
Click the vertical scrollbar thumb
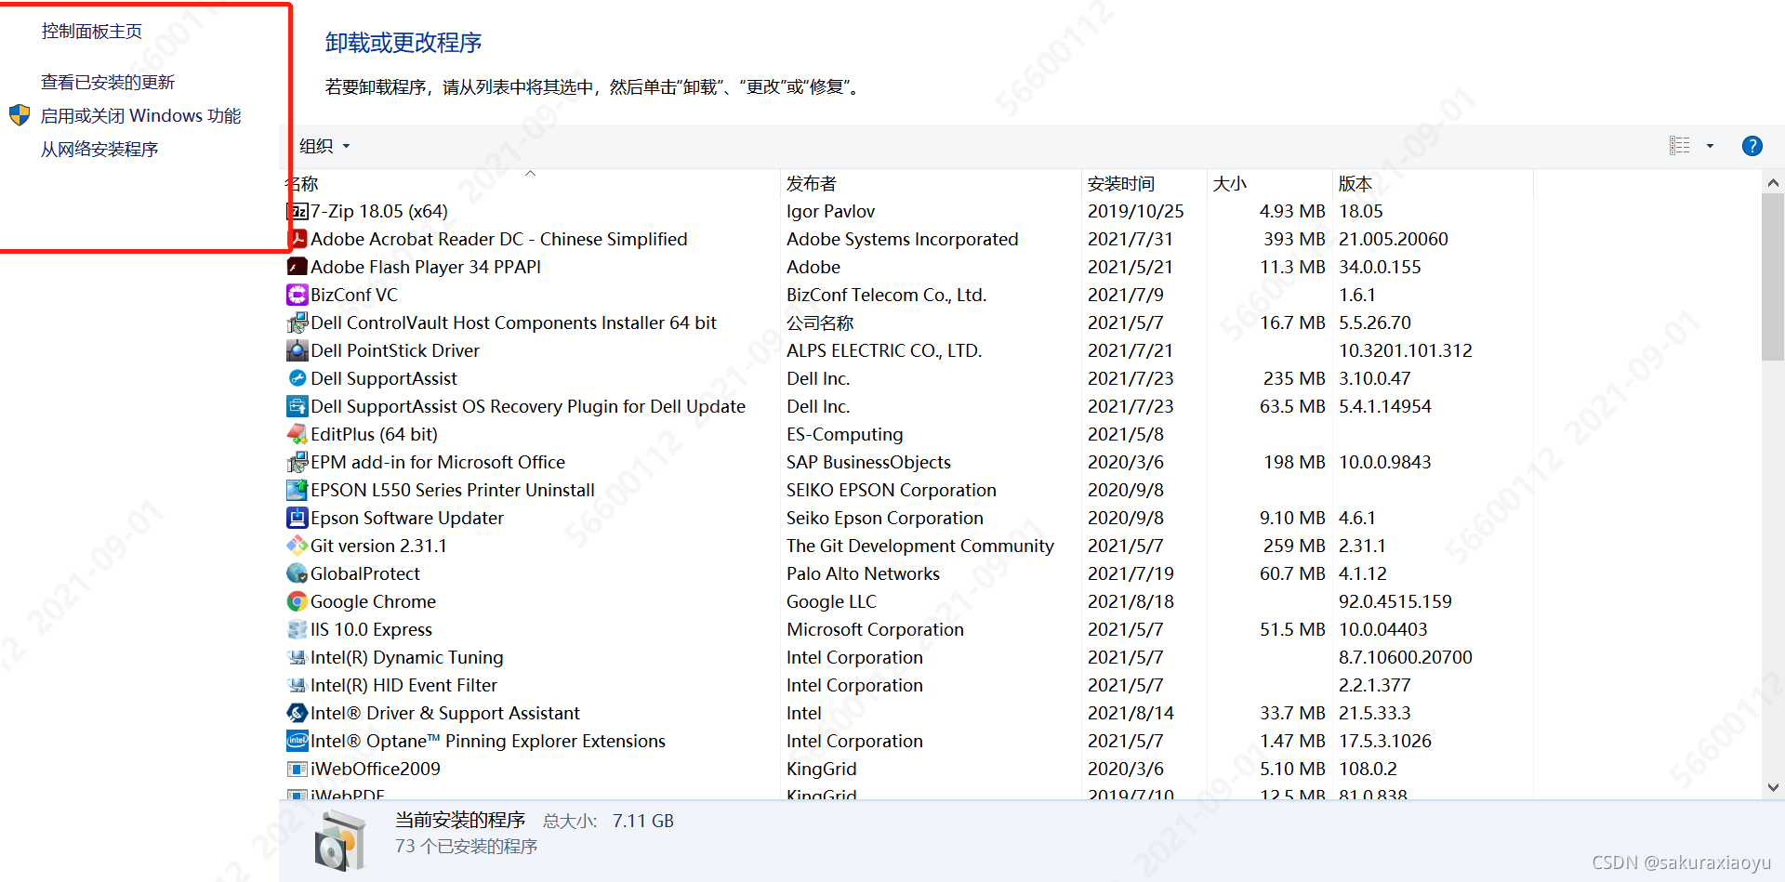1773,277
